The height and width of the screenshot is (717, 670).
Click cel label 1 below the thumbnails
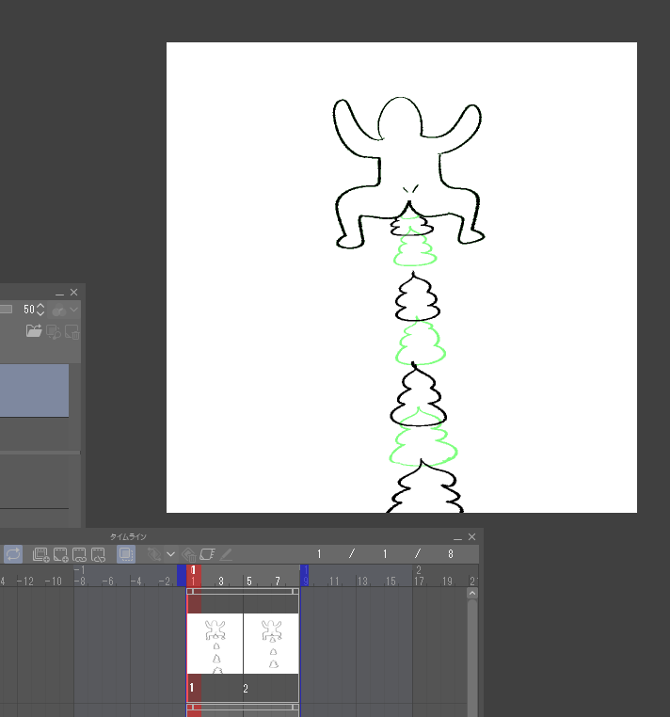pos(192,688)
